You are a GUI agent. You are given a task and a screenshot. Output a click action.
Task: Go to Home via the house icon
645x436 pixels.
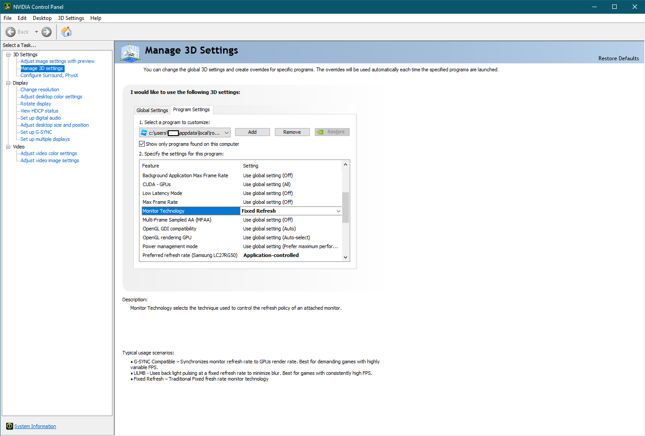point(66,31)
